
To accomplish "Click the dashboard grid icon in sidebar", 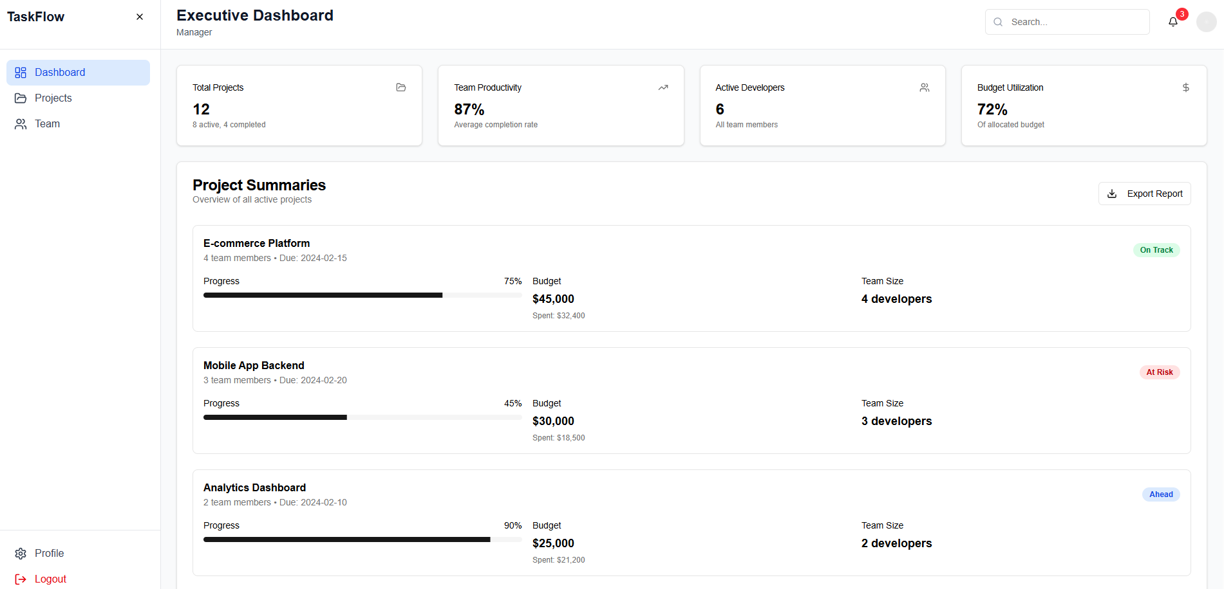I will point(21,72).
